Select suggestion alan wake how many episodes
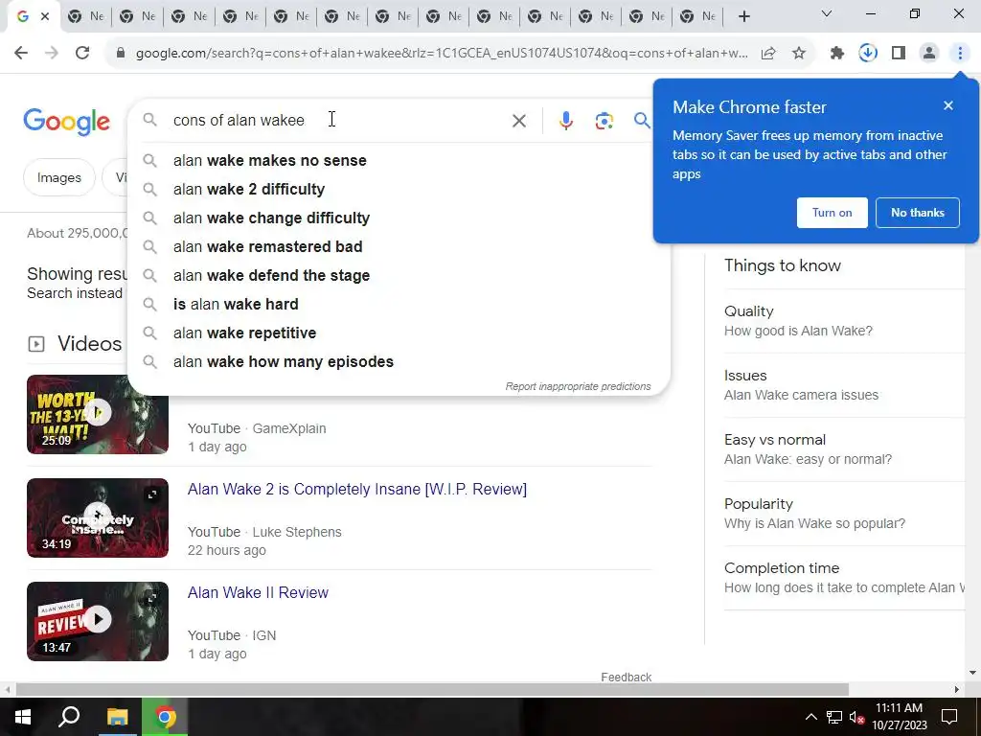Viewport: 981px width, 736px height. coord(398,361)
